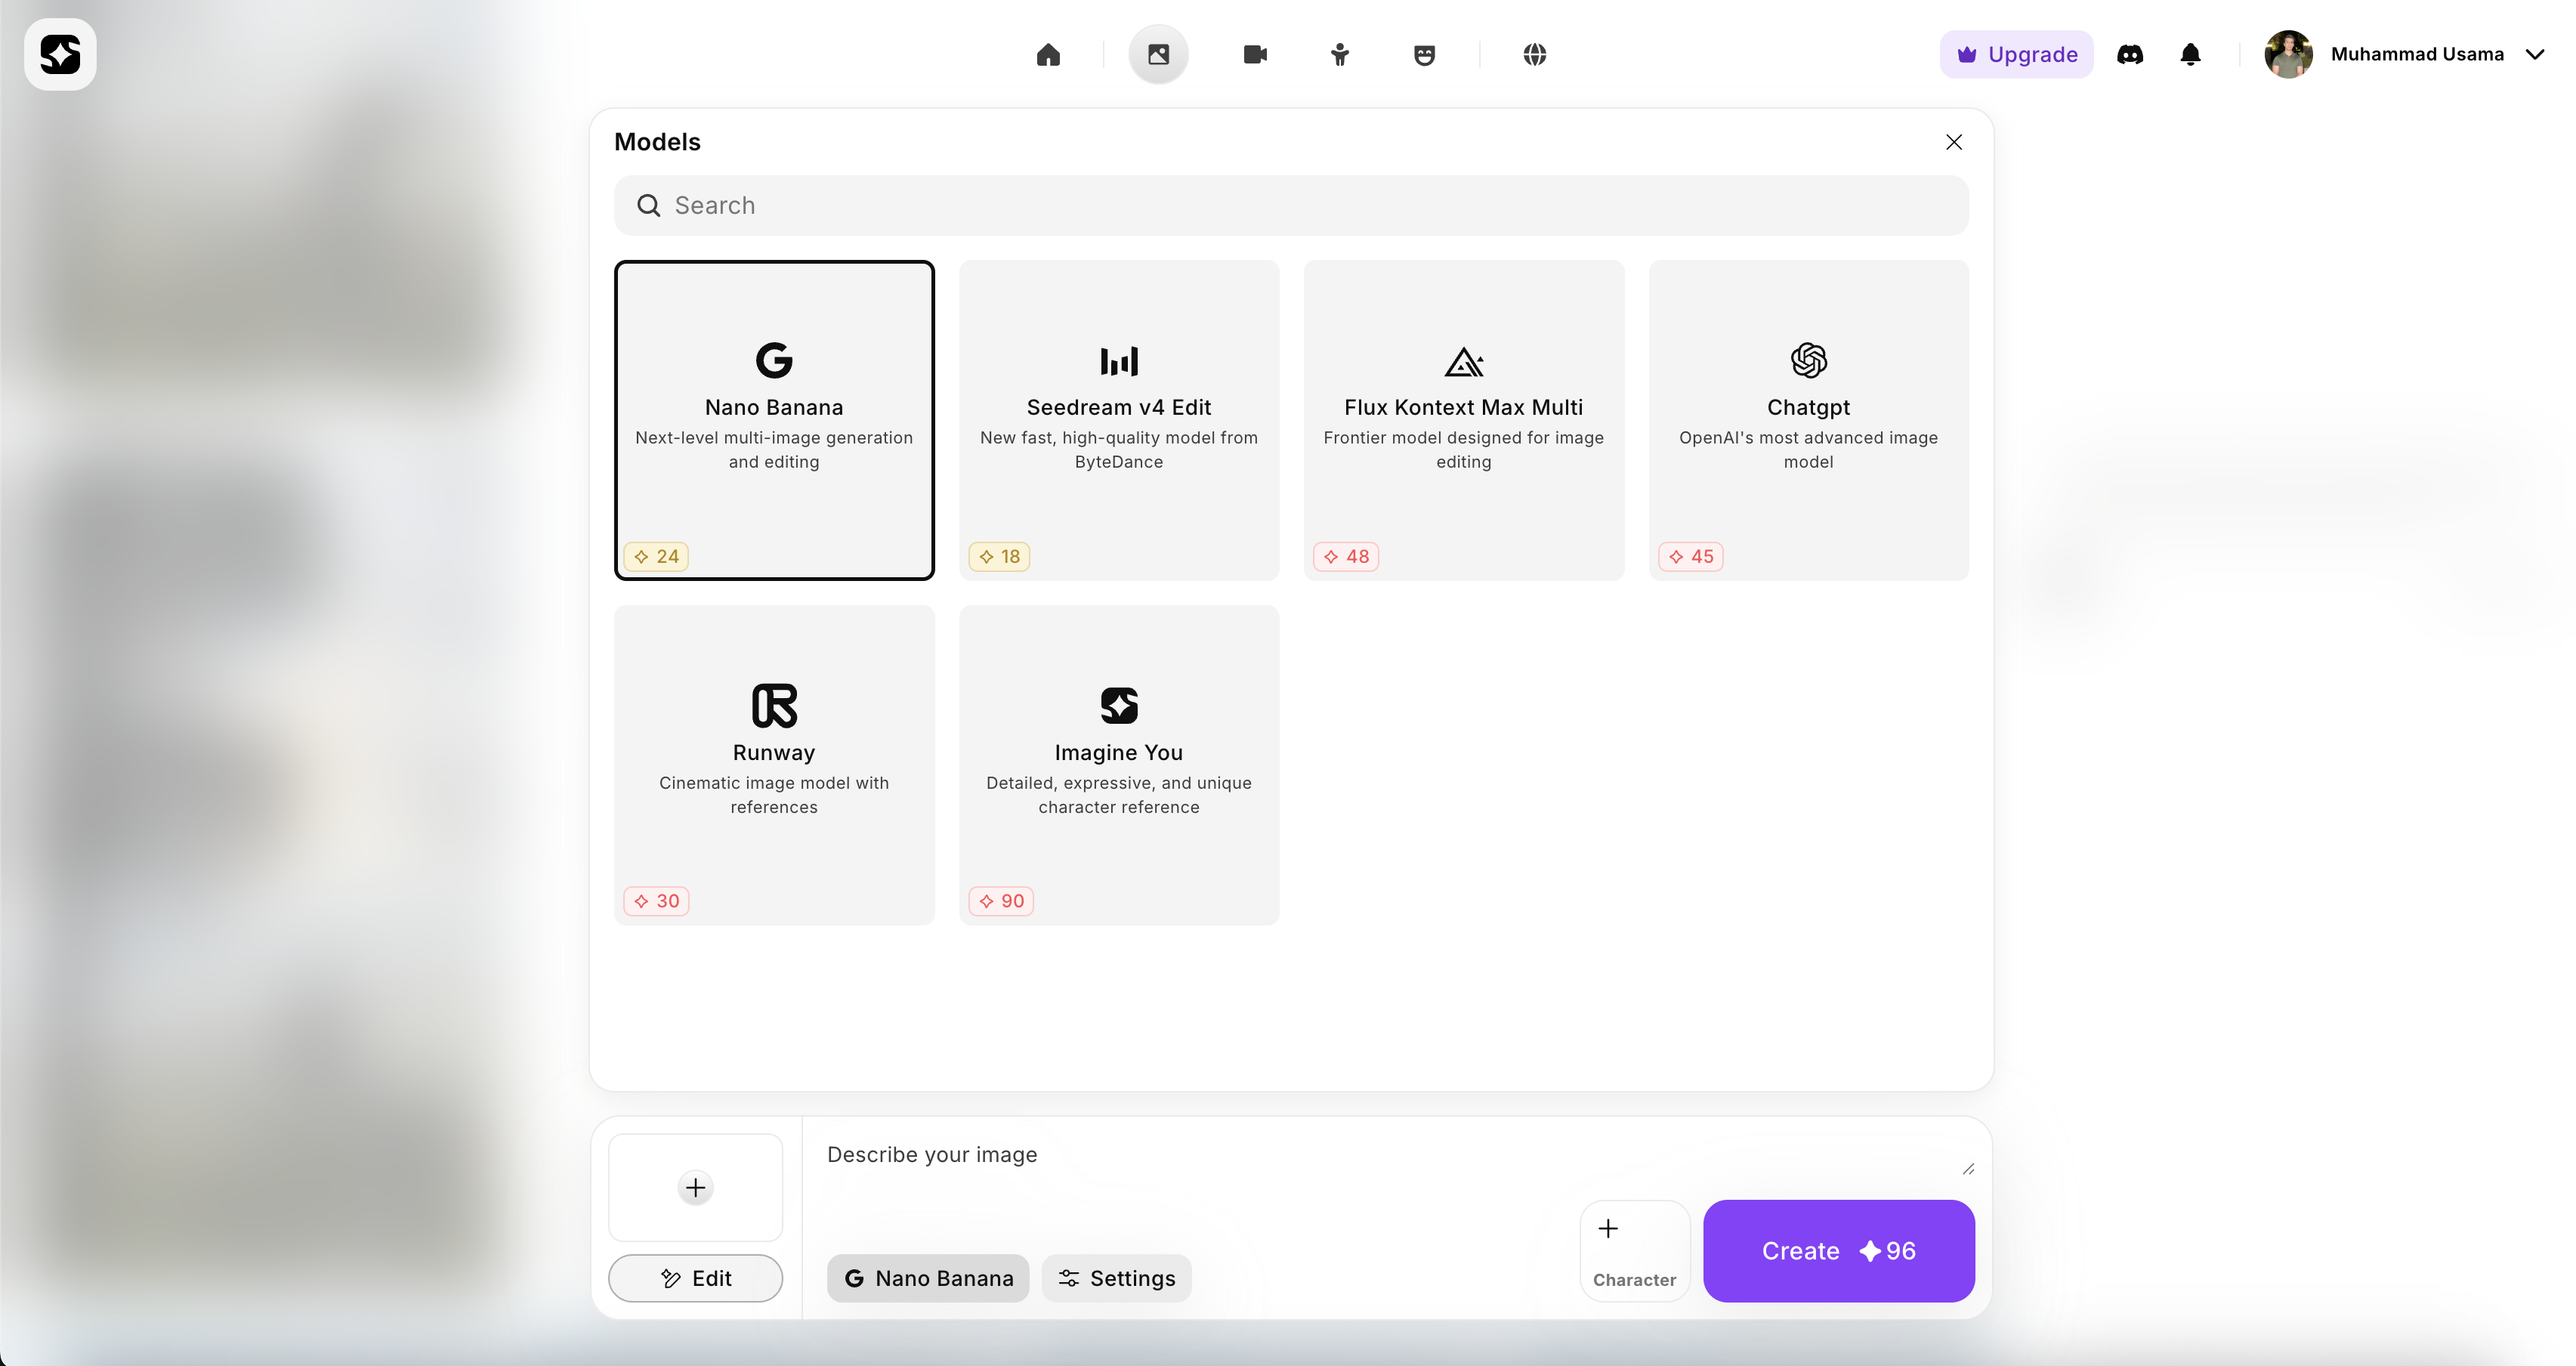Pick the Chatgpt model card

coord(1808,420)
